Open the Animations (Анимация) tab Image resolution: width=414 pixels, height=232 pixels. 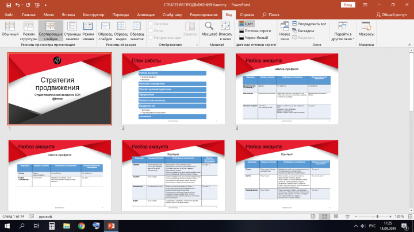[145, 15]
